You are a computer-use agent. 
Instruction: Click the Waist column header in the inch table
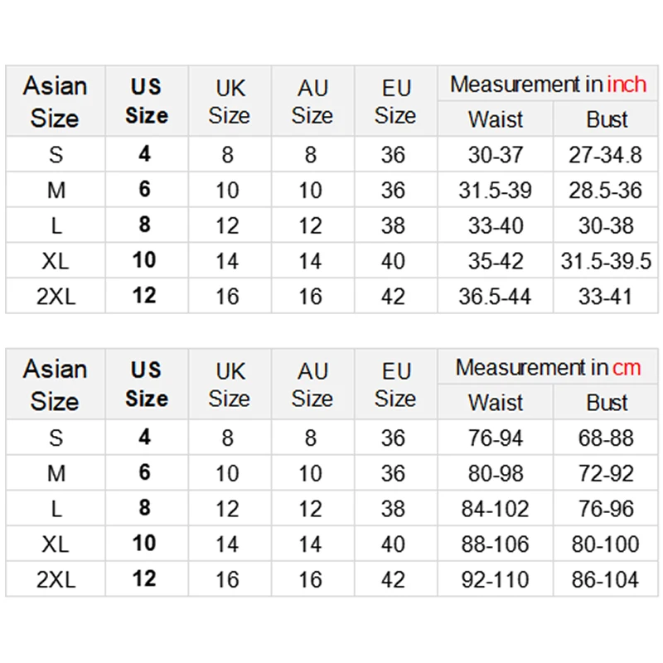[496, 119]
